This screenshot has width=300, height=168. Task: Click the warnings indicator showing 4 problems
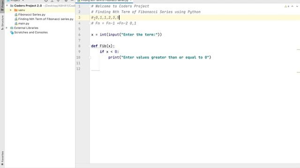point(287,6)
